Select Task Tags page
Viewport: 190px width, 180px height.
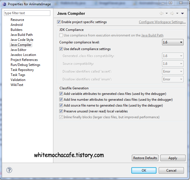[x=18, y=75]
